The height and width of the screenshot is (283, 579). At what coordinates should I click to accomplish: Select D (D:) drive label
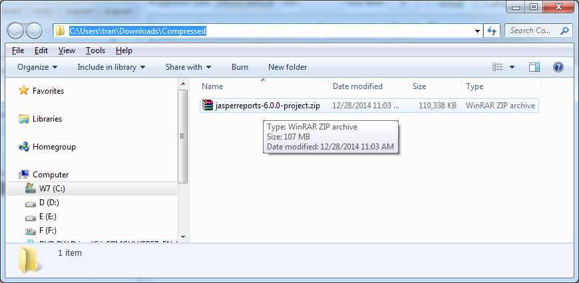click(49, 203)
